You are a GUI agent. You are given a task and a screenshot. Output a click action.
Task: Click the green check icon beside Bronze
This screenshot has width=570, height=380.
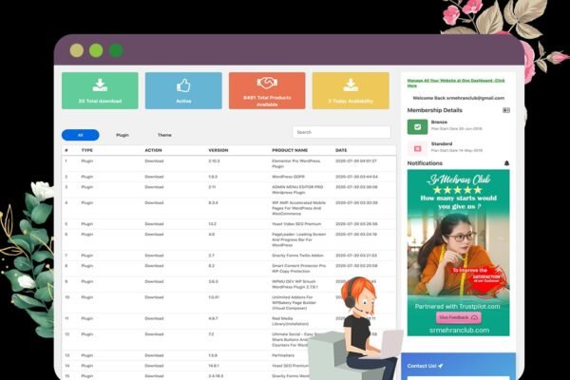click(417, 127)
